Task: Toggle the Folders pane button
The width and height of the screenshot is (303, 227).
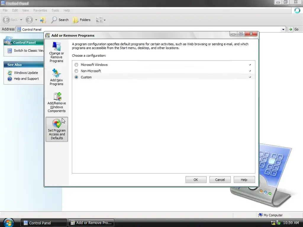Action: click(x=82, y=20)
